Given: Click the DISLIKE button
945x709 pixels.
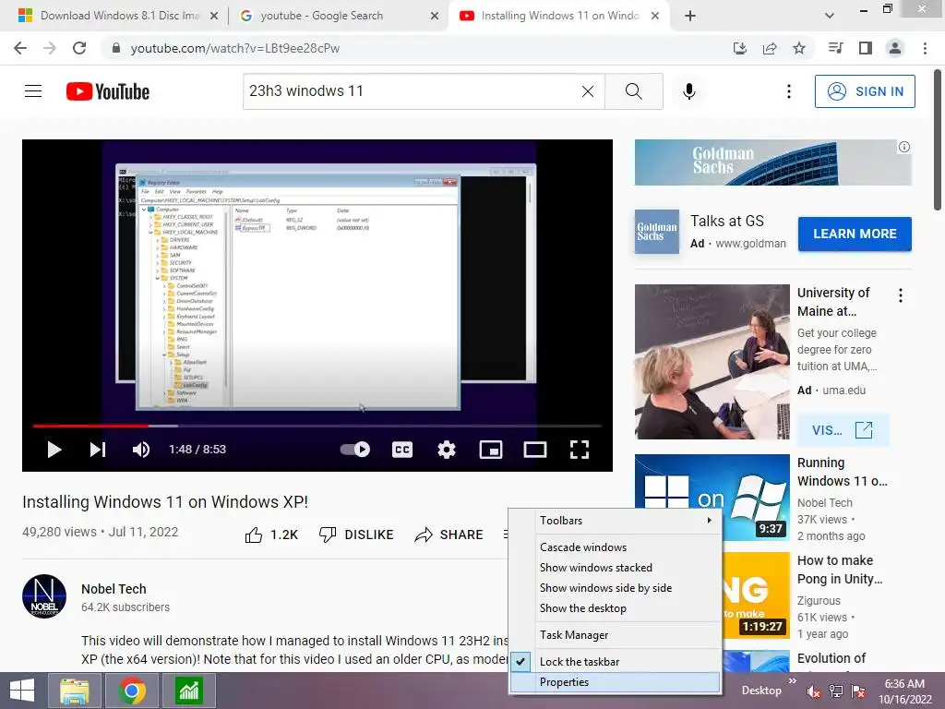Looking at the screenshot, I should coord(356,535).
